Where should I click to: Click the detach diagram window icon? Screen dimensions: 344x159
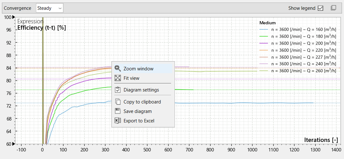click(x=333, y=8)
